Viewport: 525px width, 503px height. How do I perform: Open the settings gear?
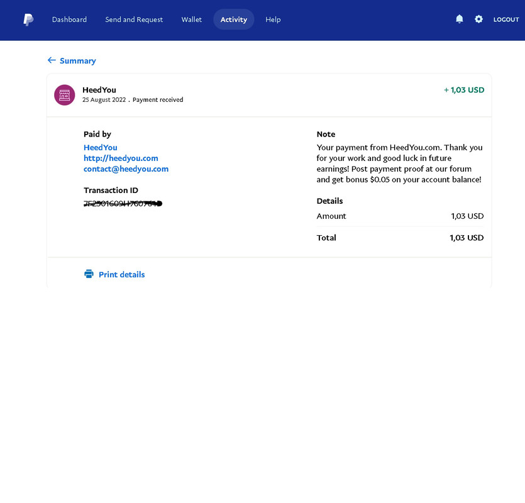[479, 19]
